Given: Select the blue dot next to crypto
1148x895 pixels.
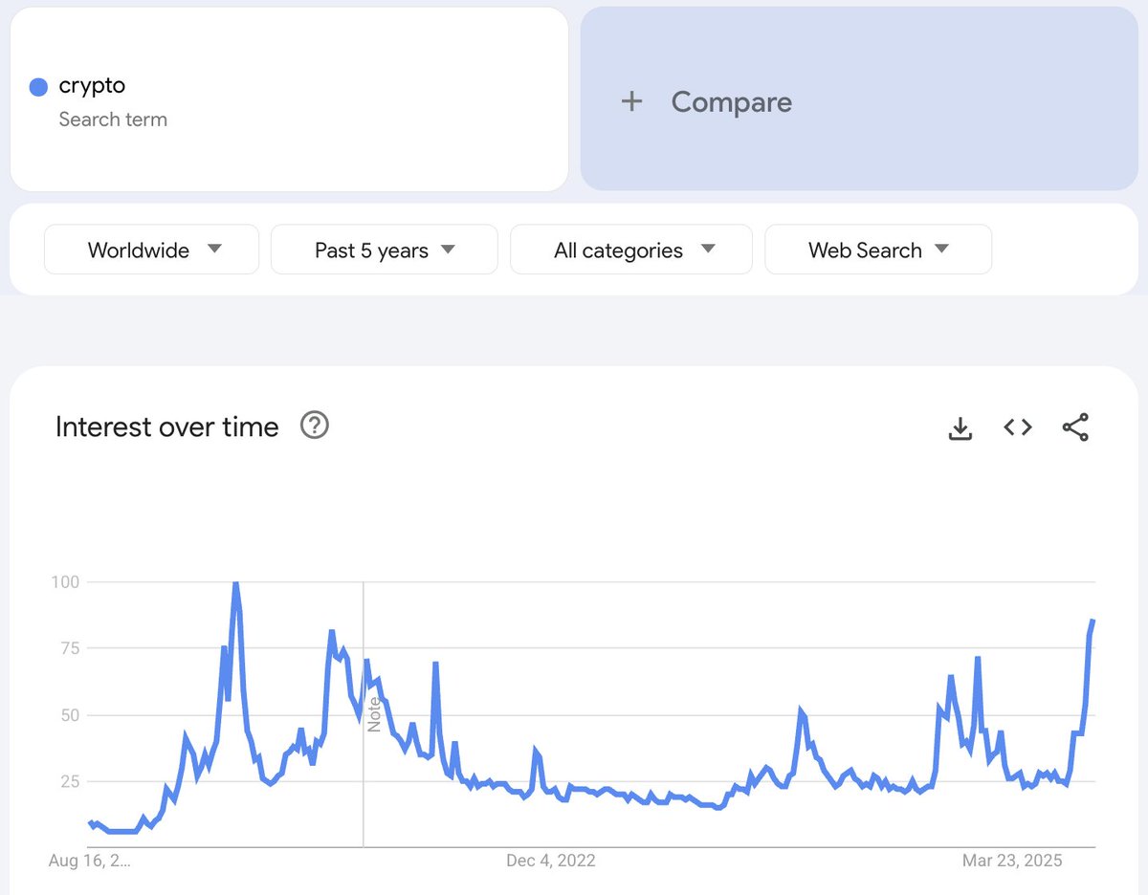Looking at the screenshot, I should (38, 87).
